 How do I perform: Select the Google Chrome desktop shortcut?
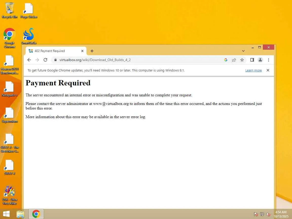coord(9,38)
